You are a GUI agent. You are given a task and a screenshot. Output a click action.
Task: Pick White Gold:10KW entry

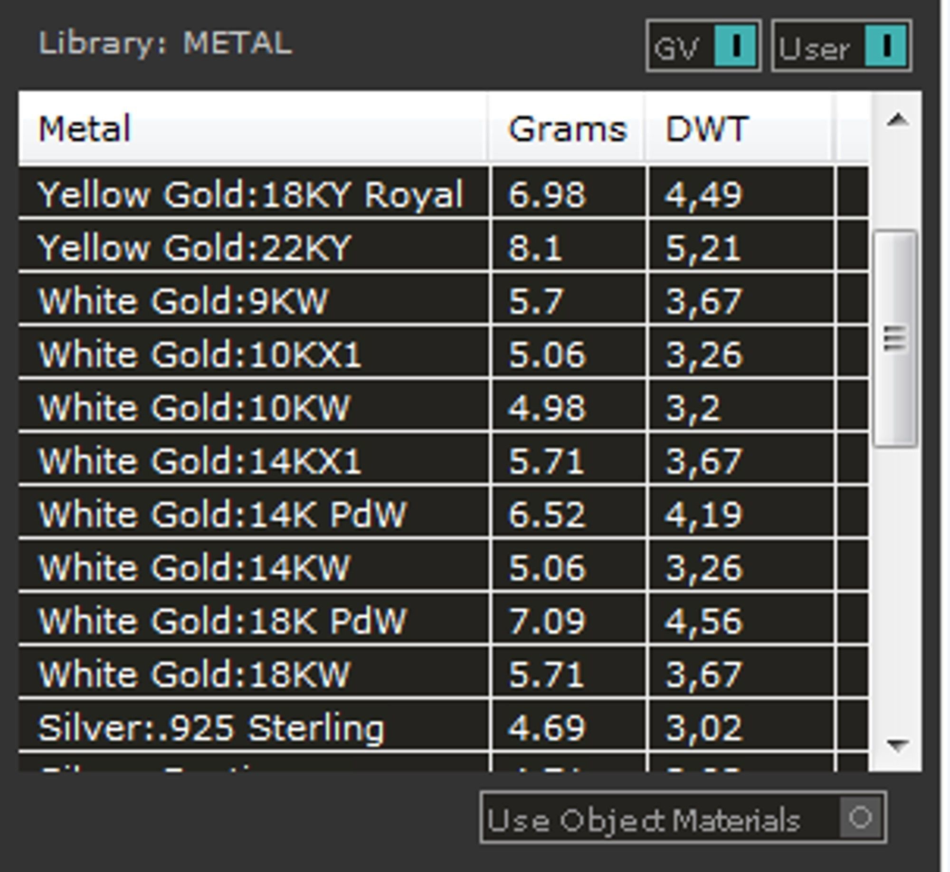pyautogui.click(x=194, y=407)
